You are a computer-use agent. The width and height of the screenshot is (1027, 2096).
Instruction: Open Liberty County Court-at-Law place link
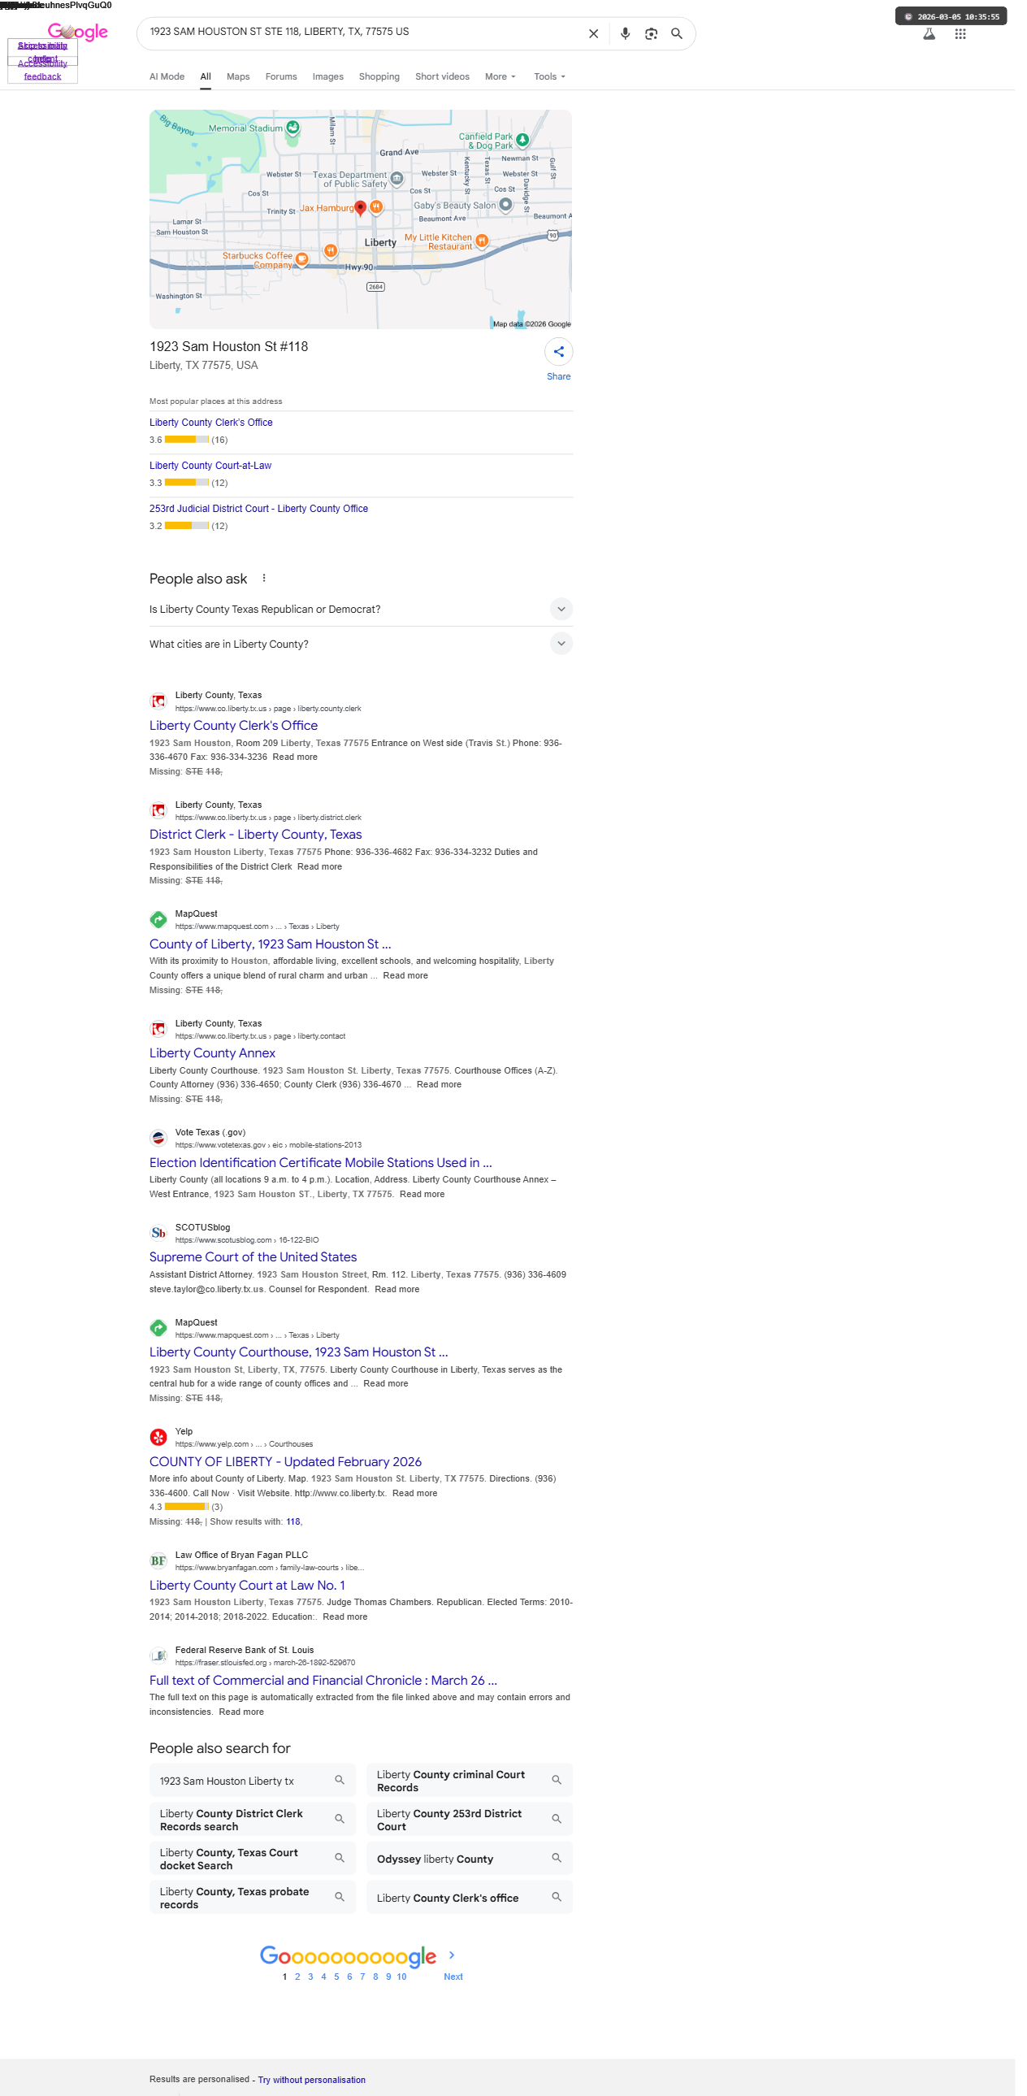210,466
